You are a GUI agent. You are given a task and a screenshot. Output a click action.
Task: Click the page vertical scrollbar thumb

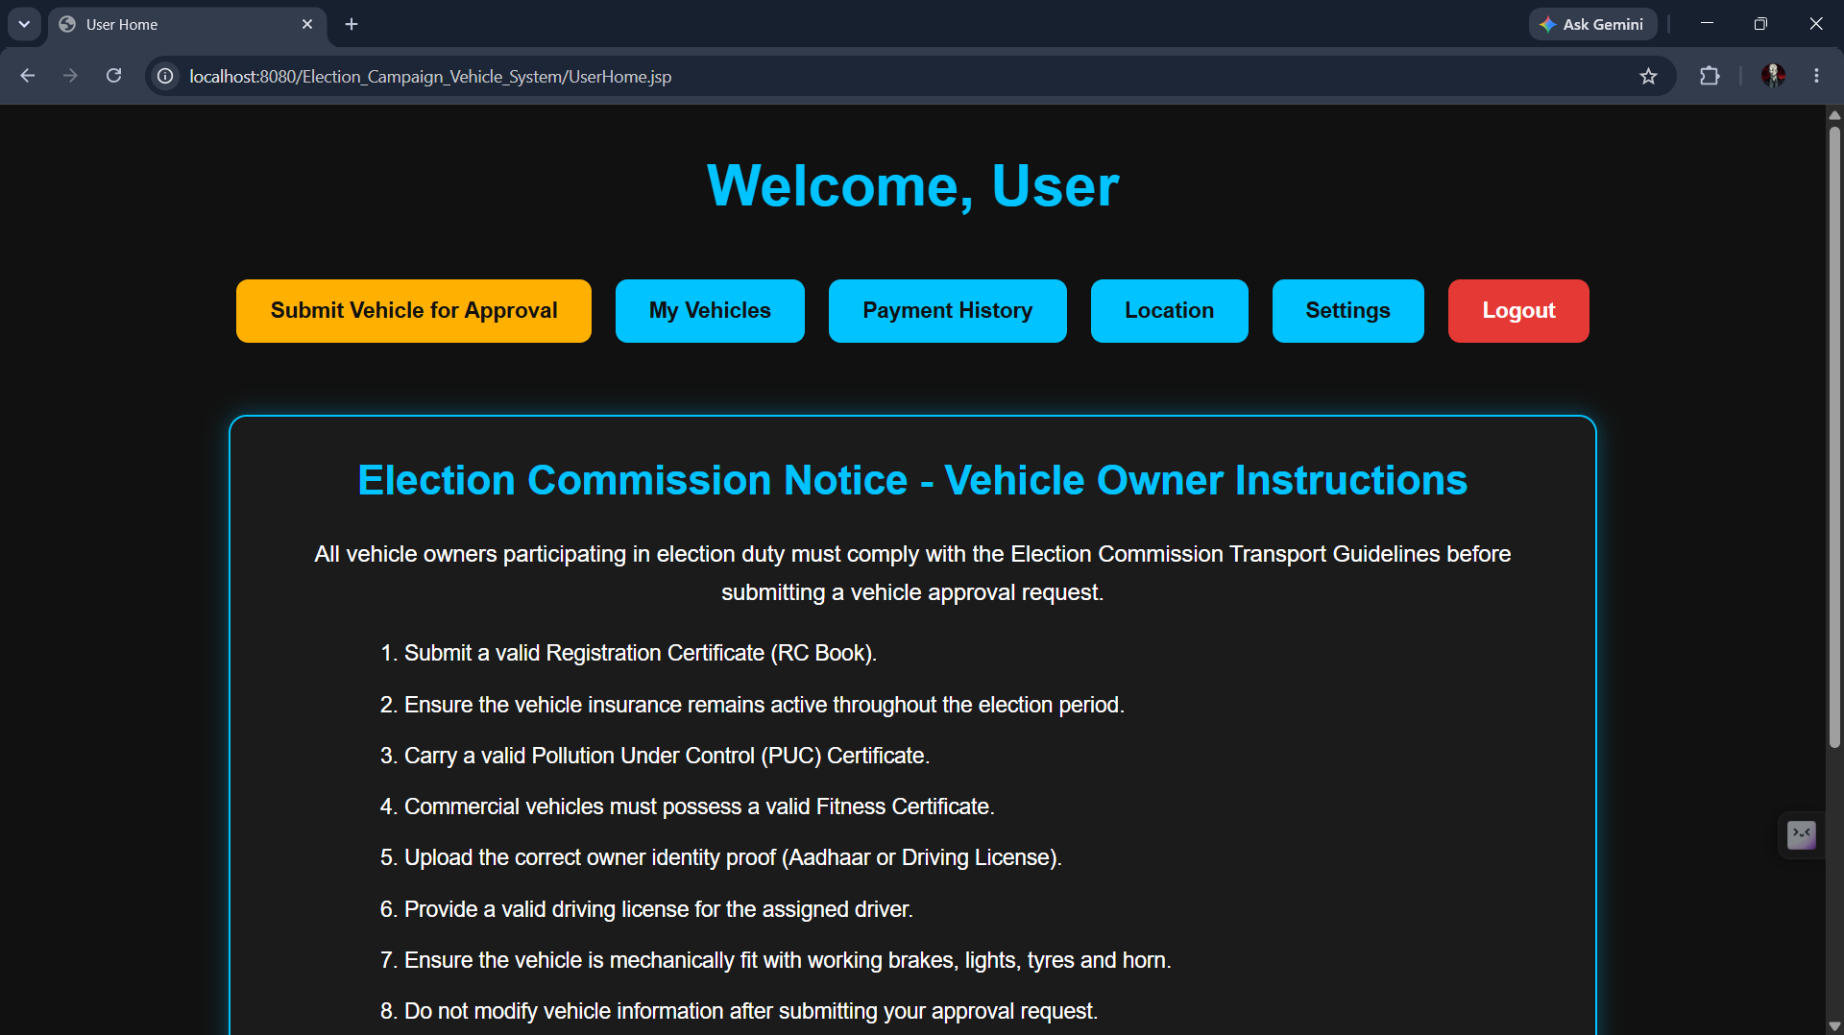click(x=1834, y=437)
